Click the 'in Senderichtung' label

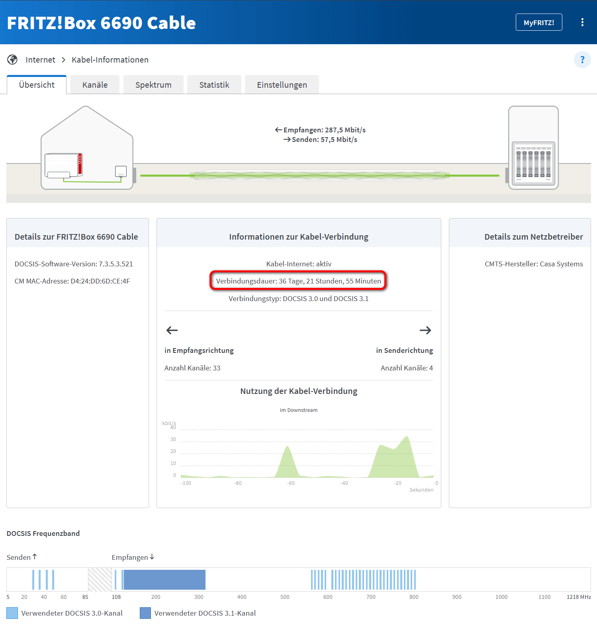click(x=404, y=350)
